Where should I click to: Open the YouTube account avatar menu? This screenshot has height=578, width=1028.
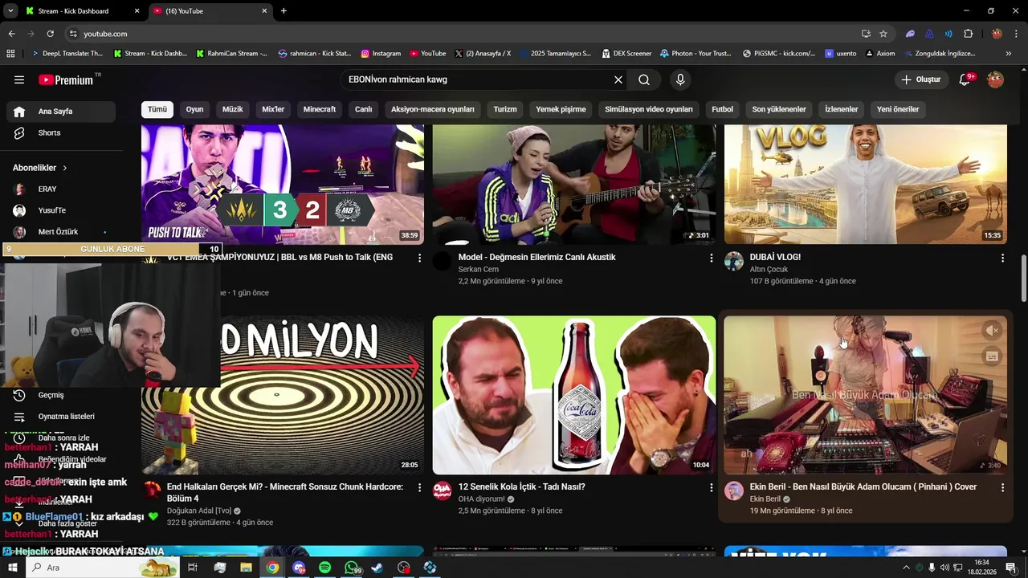pos(995,79)
